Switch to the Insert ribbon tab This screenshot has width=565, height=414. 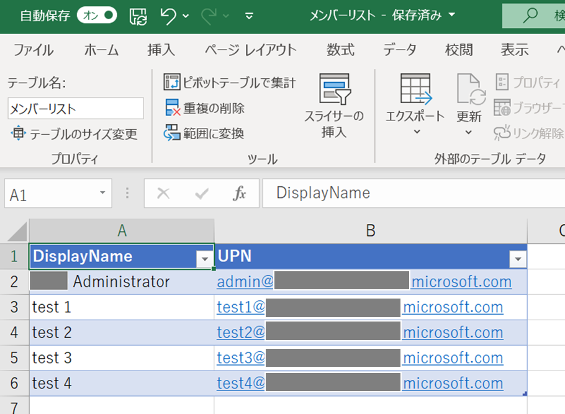(x=161, y=50)
